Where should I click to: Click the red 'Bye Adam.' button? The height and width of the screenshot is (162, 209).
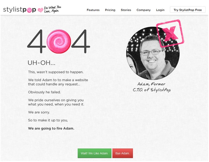[123, 153]
